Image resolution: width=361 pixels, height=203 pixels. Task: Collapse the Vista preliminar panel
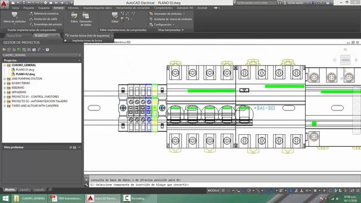click(x=80, y=147)
